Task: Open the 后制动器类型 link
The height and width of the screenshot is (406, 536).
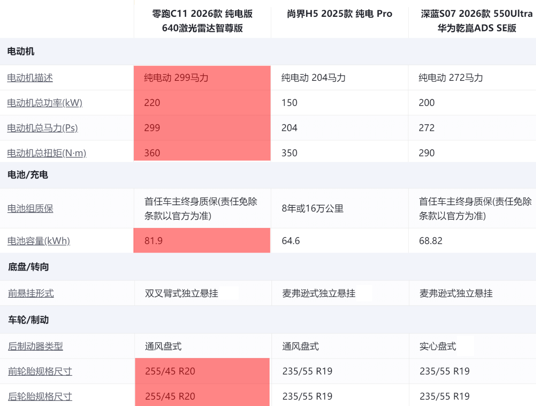Action: click(x=35, y=346)
